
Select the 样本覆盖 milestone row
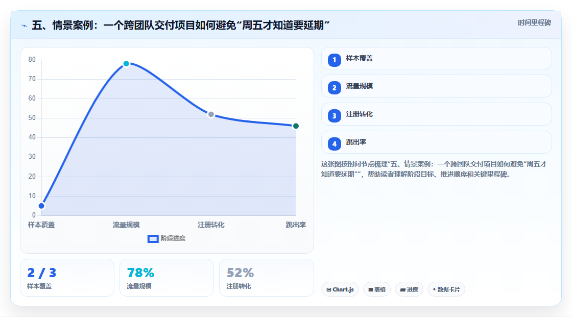436,58
